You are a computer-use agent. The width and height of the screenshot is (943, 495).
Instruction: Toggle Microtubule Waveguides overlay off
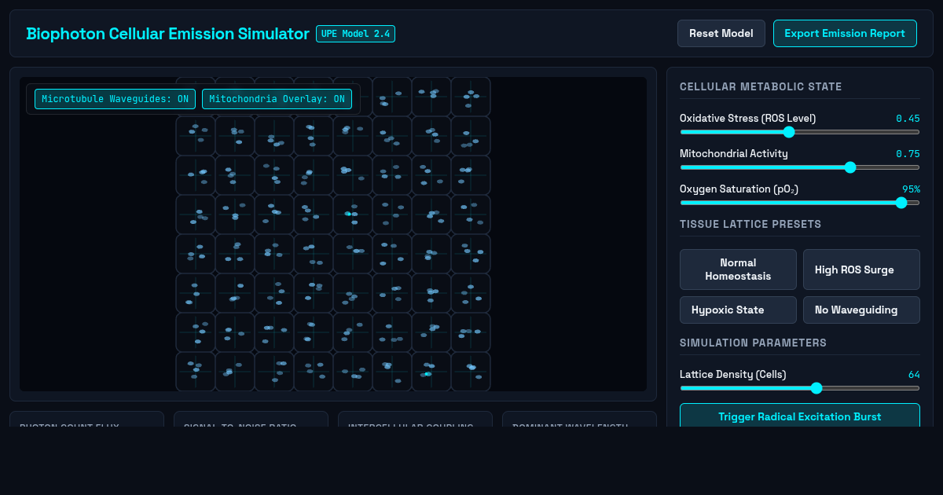115,99
